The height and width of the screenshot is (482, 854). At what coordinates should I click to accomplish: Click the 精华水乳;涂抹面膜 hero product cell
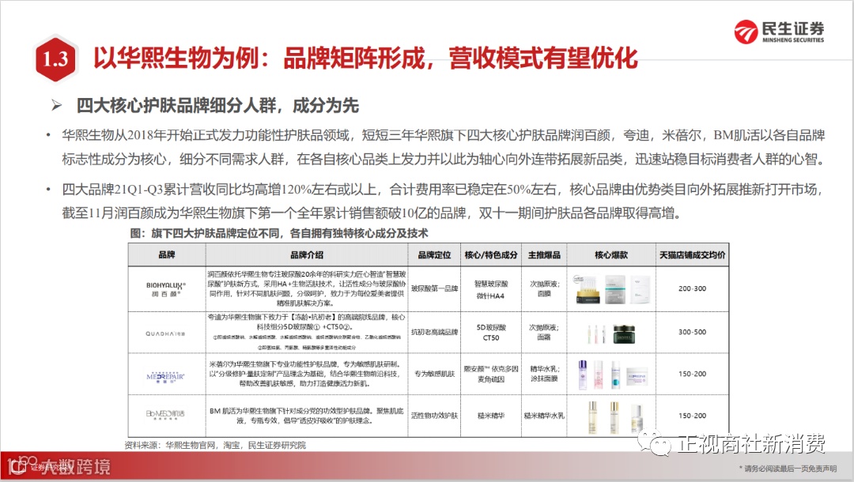tap(544, 373)
